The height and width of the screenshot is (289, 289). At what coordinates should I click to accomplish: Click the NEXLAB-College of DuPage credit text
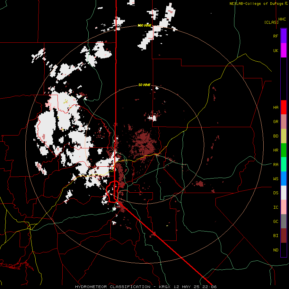[256, 4]
